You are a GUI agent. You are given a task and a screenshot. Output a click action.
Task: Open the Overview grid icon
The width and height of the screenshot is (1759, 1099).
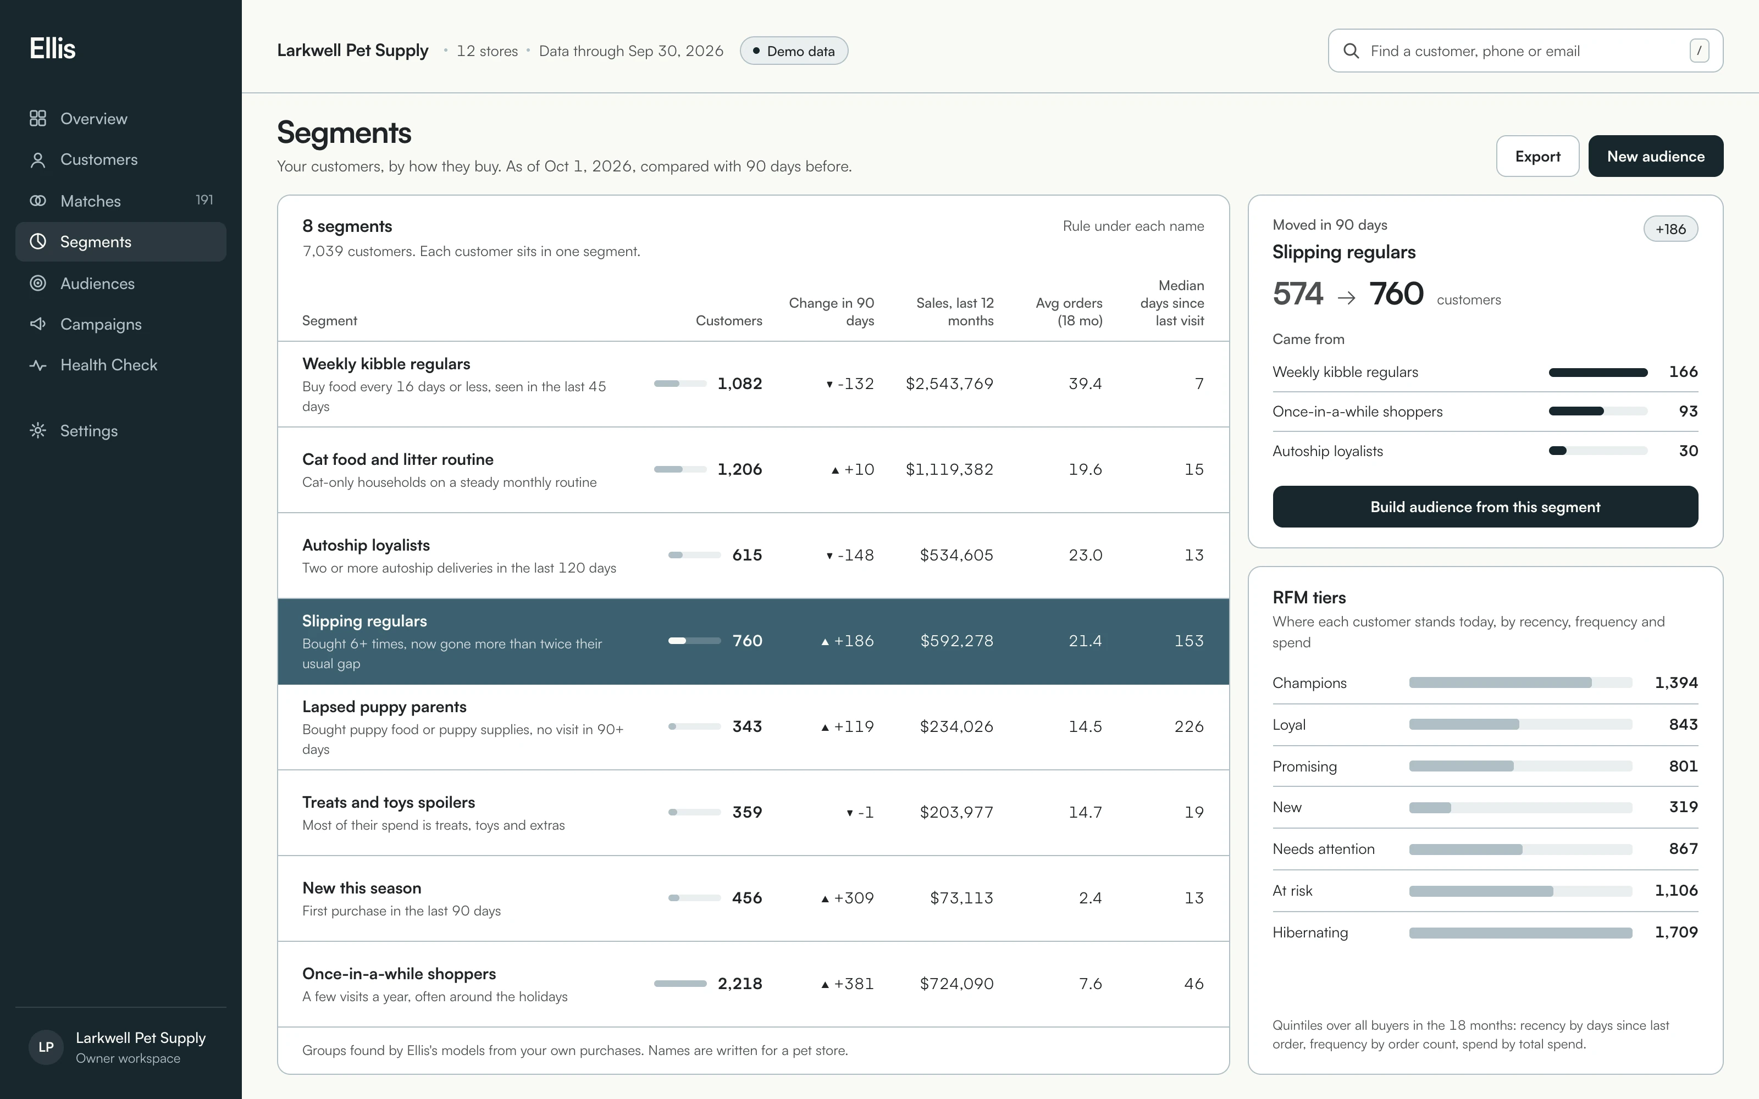(x=38, y=119)
